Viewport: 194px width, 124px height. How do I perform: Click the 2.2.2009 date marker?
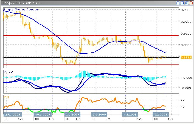(72, 114)
